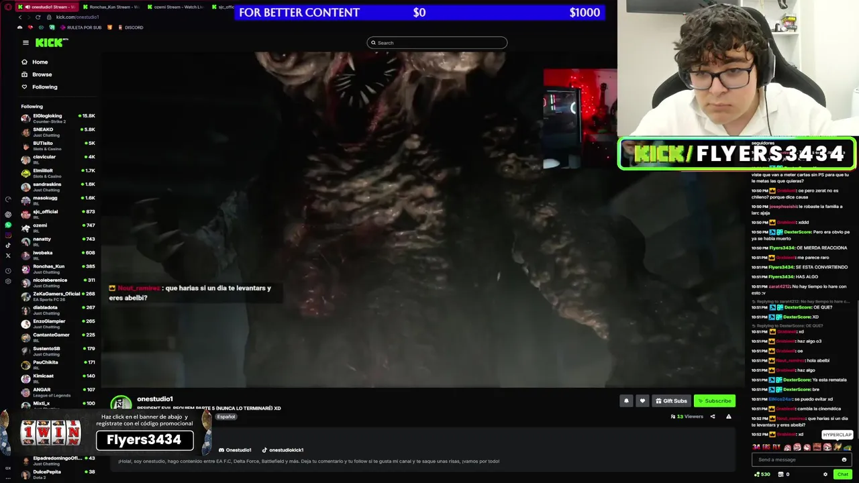This screenshot has height=483, width=859.
Task: Click the browser back arrow
Action: pos(19,17)
